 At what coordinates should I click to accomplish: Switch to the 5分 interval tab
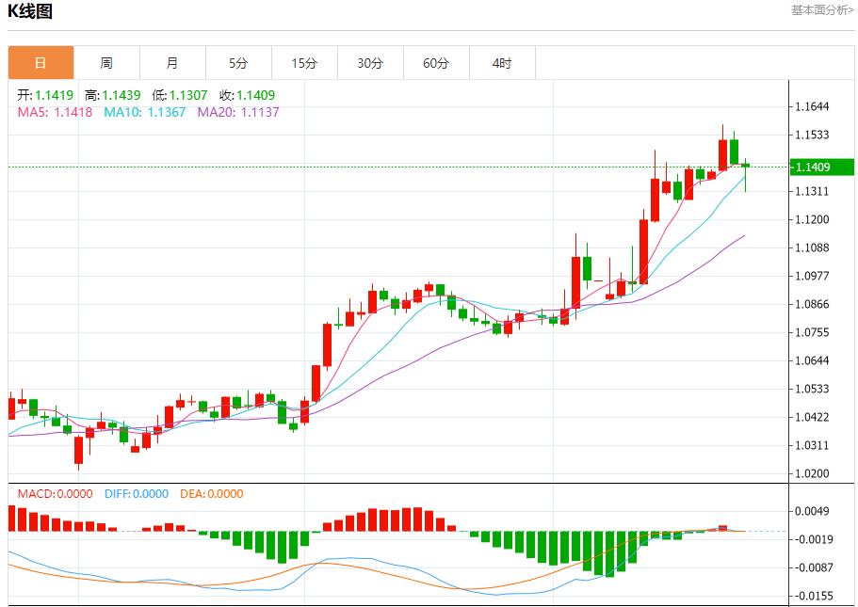point(238,63)
